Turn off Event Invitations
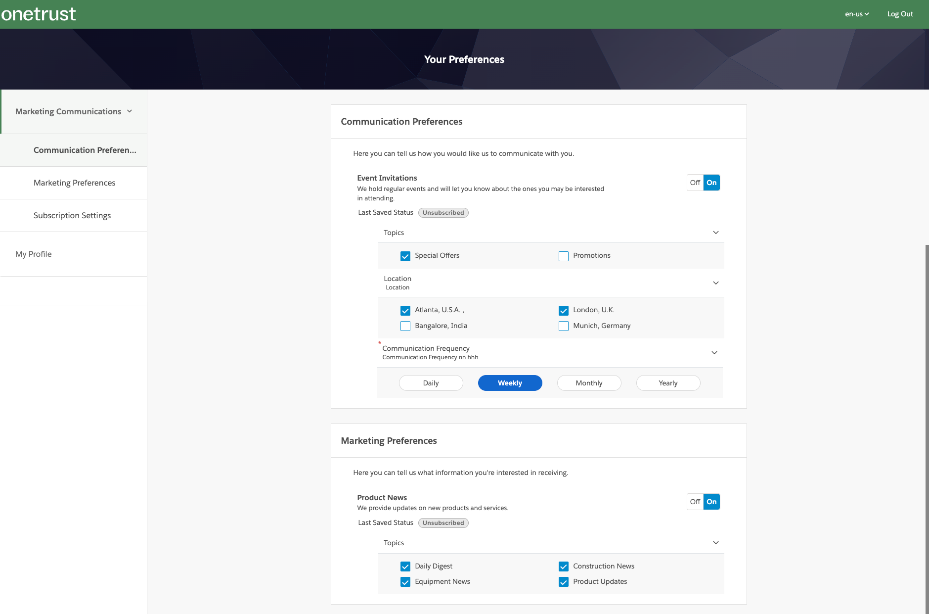Screen dimensions: 929x614 pyautogui.click(x=694, y=182)
